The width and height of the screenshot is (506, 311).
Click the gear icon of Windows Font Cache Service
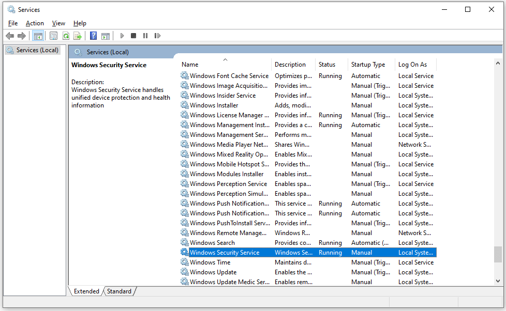click(185, 76)
